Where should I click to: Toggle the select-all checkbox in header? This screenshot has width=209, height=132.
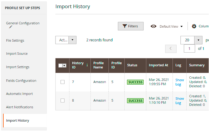[x=60, y=65]
